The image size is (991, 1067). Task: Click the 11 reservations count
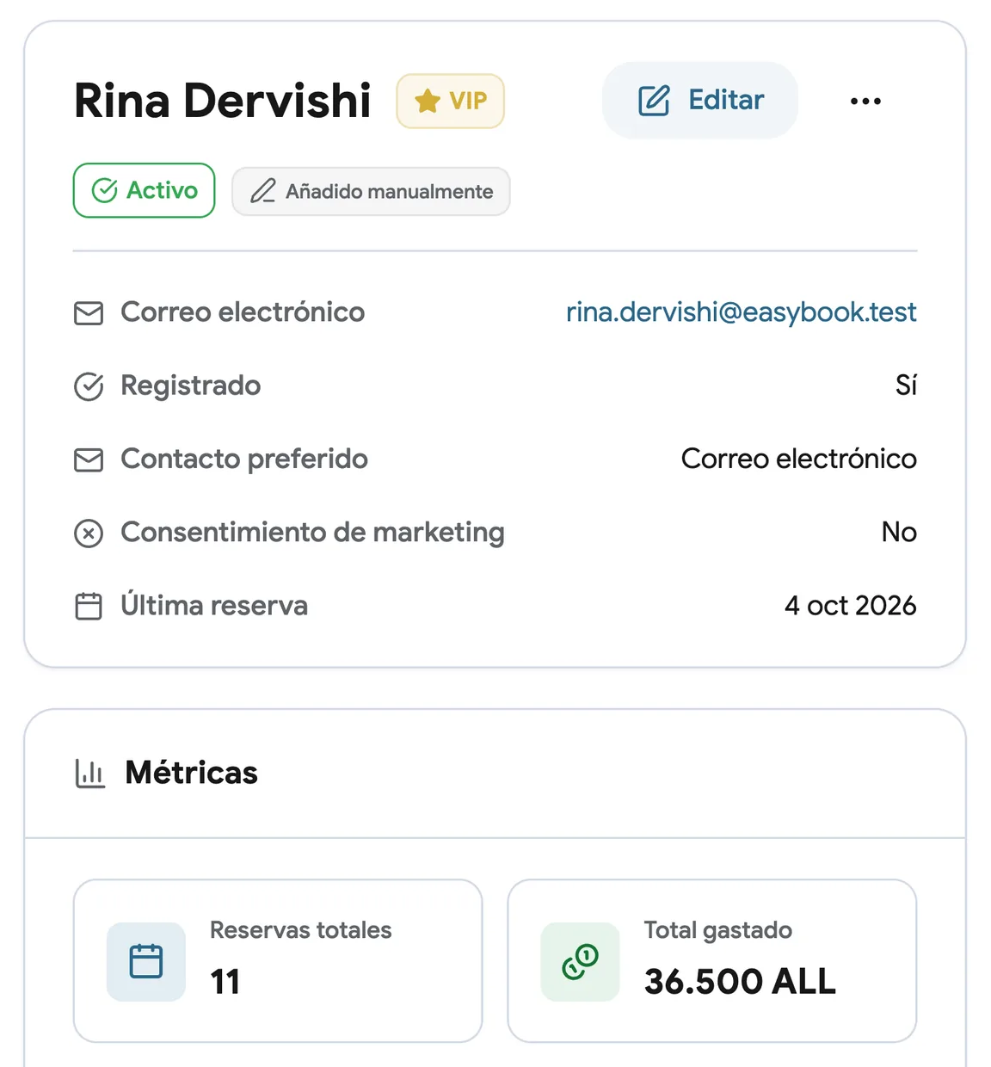225,982
